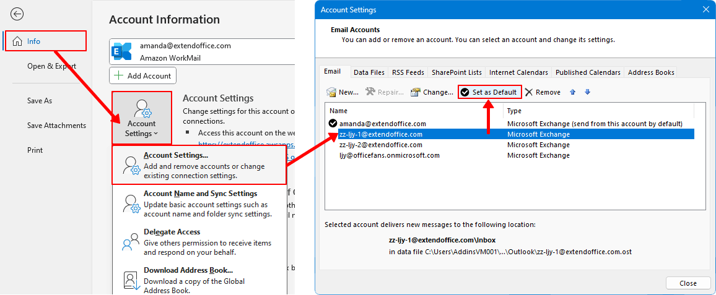Select Download Address Book... entry

[x=199, y=280]
